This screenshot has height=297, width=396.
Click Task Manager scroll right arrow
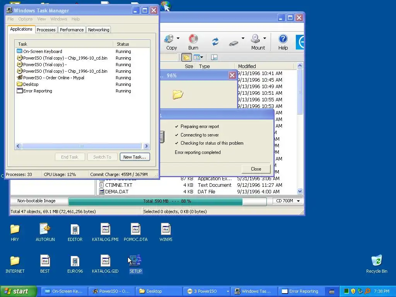pos(146,146)
